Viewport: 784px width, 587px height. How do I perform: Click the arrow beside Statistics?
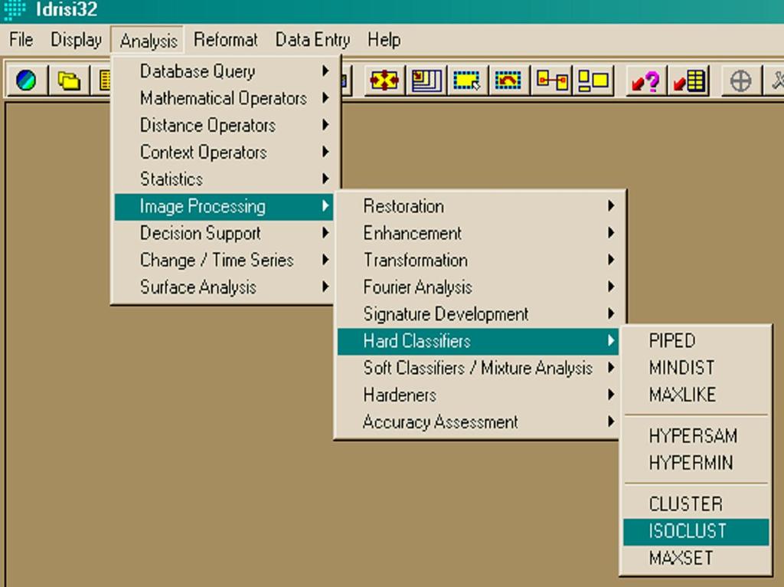pyautogui.click(x=325, y=179)
